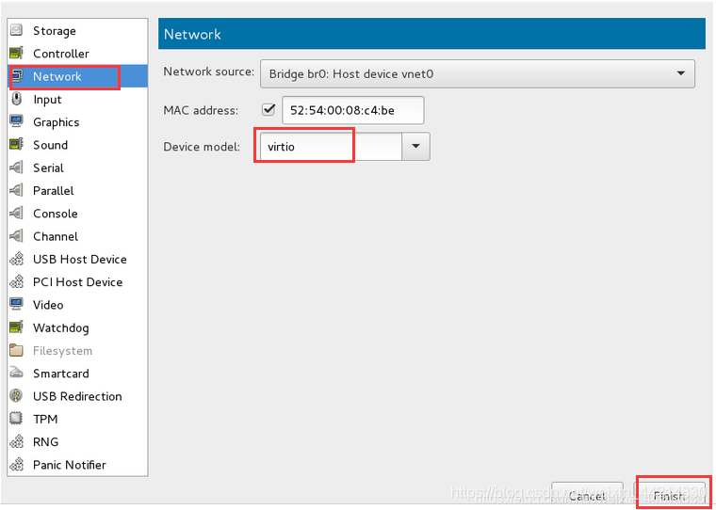Viewport: 716px width, 510px height.
Task: Expand the Device model dropdown arrow
Action: pos(415,147)
